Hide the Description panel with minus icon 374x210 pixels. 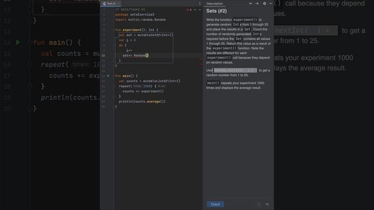pos(271,3)
